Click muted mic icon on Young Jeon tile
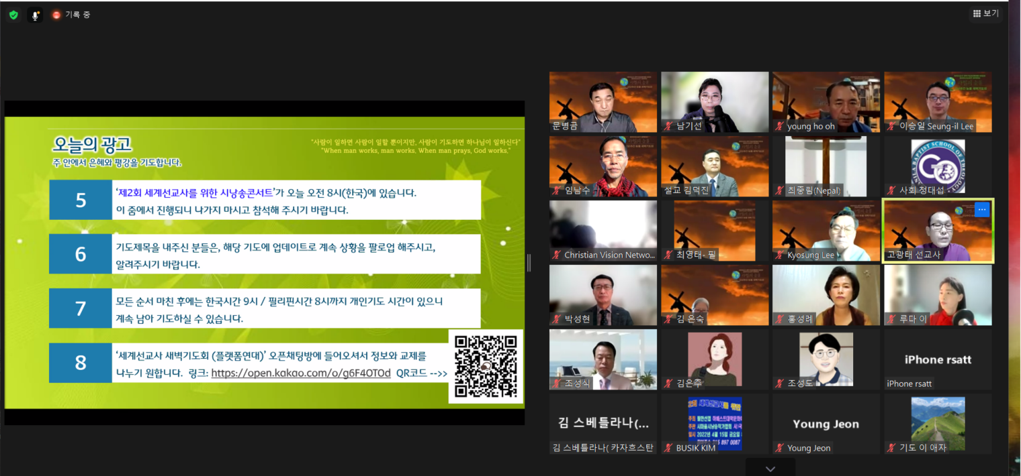 tap(780, 448)
